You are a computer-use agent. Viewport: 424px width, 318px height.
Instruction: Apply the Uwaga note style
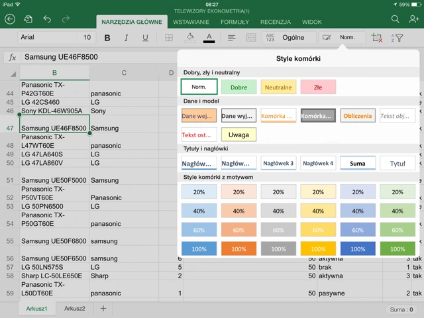coord(238,134)
